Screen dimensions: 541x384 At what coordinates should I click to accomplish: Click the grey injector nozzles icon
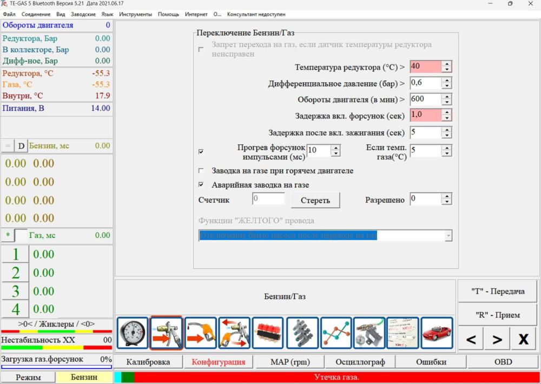pos(302,333)
